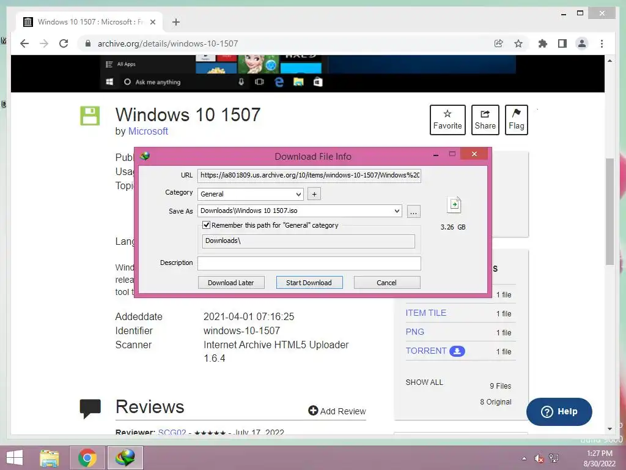The width and height of the screenshot is (626, 470).
Task: Click the browser forward arrow
Action: (x=44, y=43)
